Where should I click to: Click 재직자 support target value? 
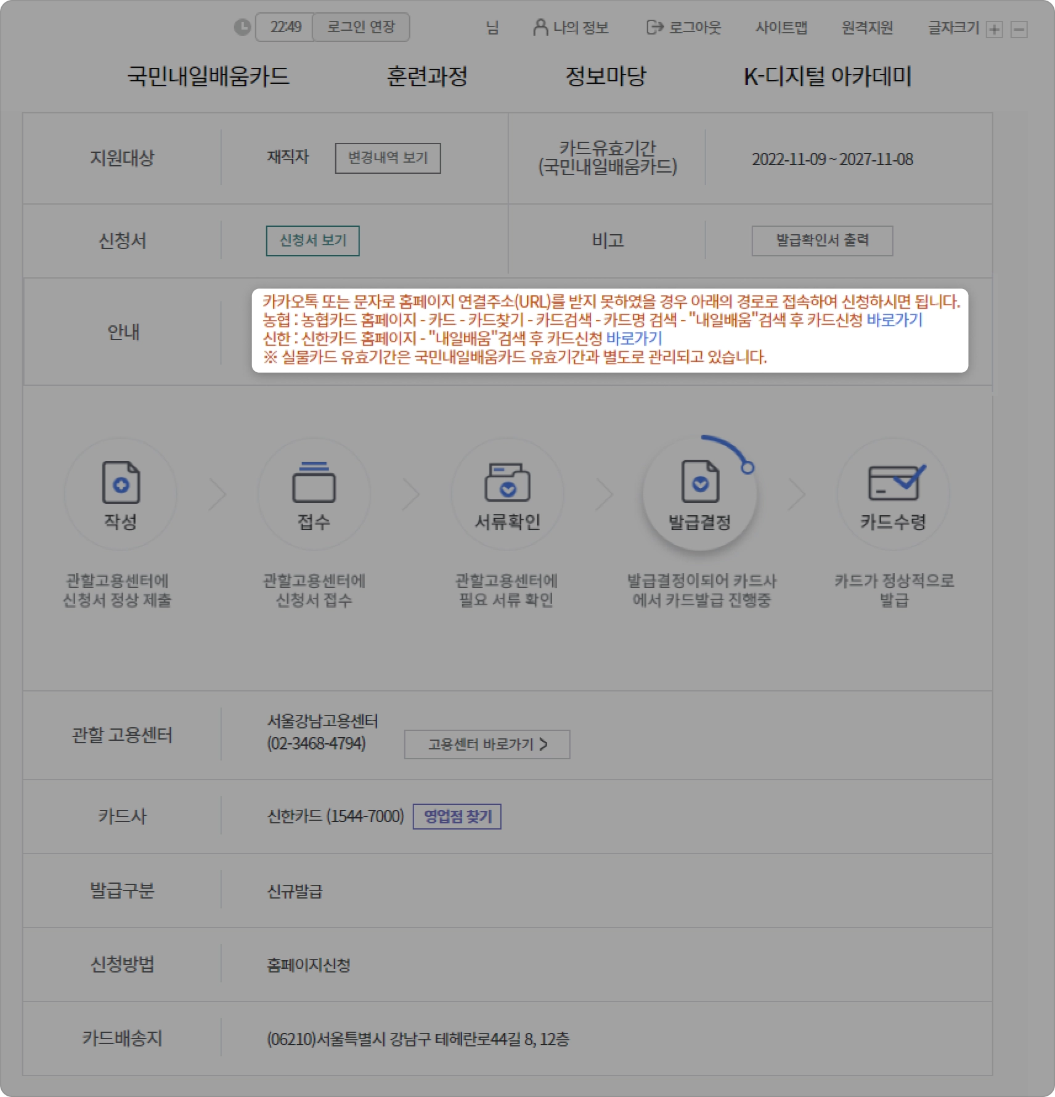coord(288,157)
